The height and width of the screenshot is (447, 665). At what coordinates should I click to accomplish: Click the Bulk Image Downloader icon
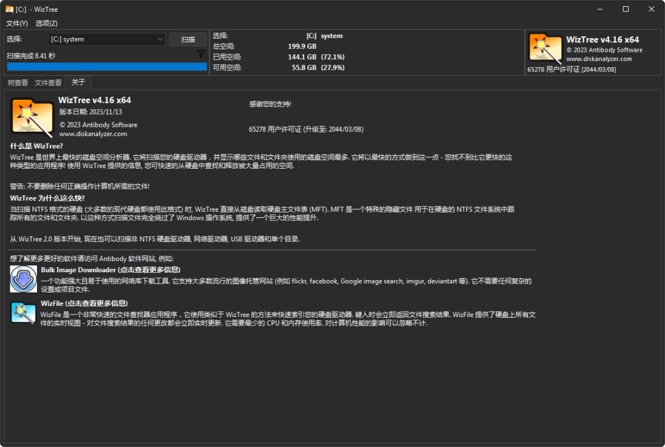[x=23, y=279]
